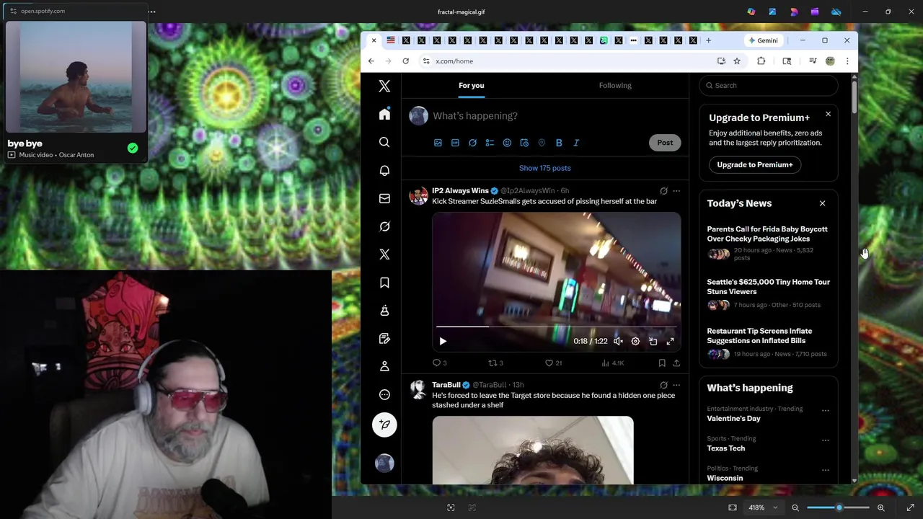Dismiss the Upgrade to Premium+ card
The image size is (923, 519).
[828, 114]
